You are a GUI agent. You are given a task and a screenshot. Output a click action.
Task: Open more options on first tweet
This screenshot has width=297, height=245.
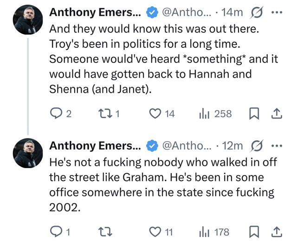[277, 13]
